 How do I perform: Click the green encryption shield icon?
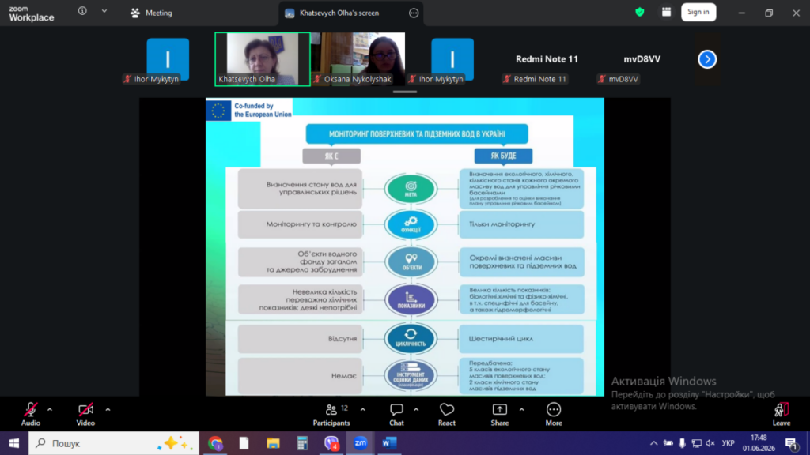639,12
